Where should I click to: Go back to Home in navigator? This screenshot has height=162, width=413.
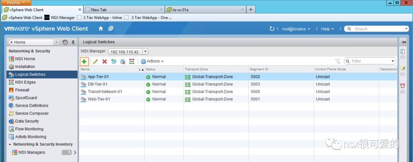click(x=32, y=42)
